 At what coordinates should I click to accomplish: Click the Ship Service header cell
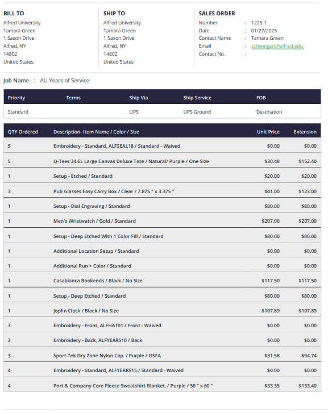coord(197,98)
